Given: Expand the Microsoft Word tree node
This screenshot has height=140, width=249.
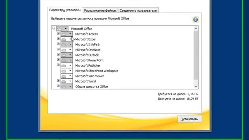Looking at the screenshot, I should [x=58, y=80].
